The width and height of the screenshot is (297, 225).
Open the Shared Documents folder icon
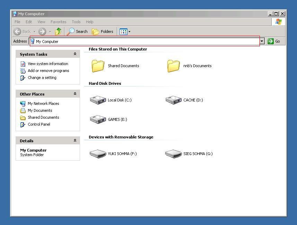pyautogui.click(x=98, y=66)
